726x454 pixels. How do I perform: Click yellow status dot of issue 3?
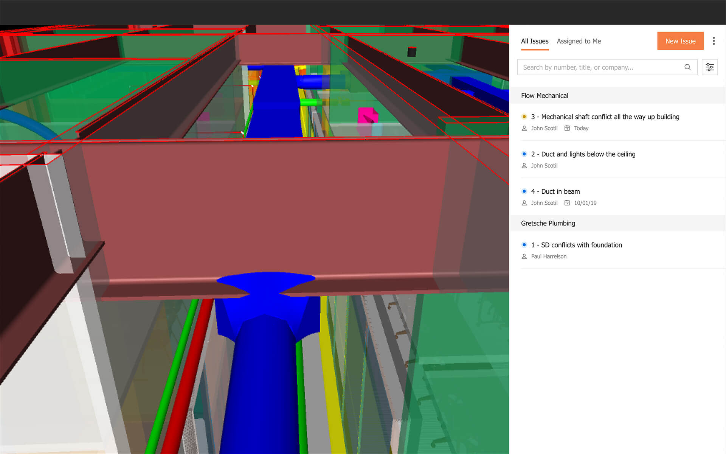[x=524, y=117]
